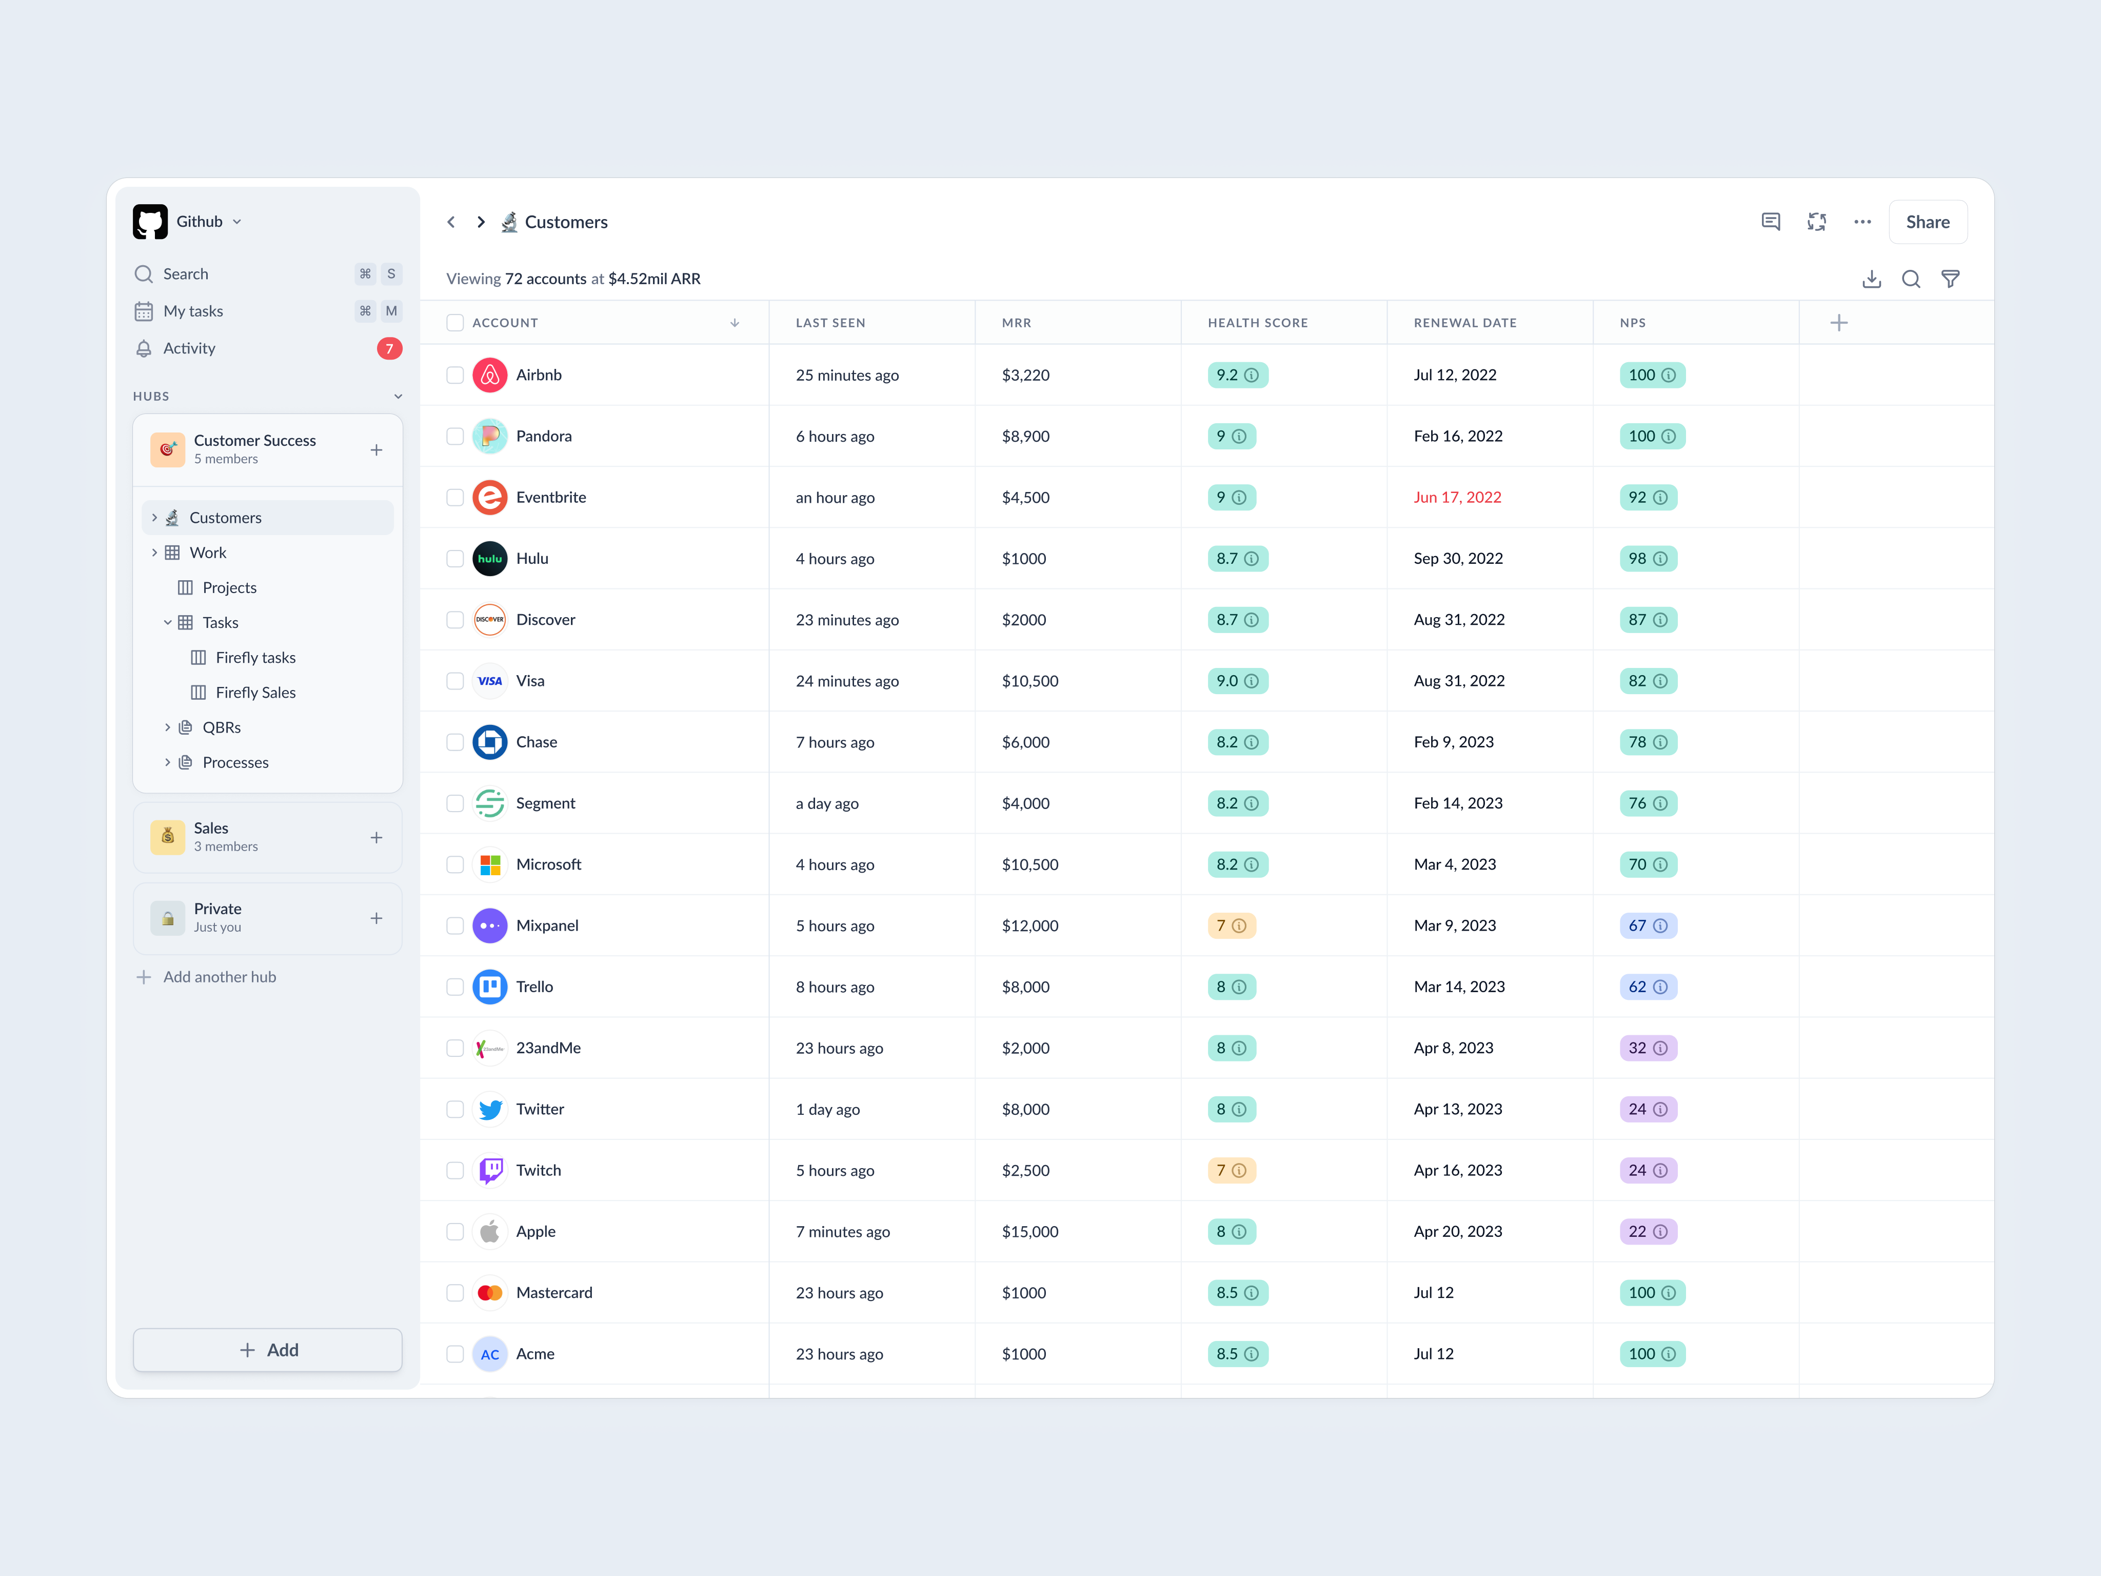
Task: Open Search in the sidebar
Action: 268,273
